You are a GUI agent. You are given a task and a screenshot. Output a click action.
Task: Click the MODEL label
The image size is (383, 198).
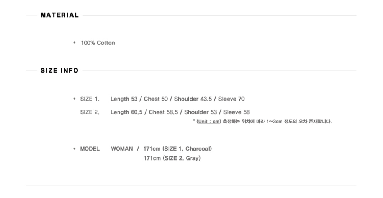point(90,149)
